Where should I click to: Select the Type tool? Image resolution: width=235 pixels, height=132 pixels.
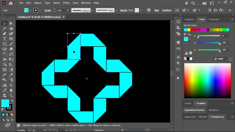(4, 39)
